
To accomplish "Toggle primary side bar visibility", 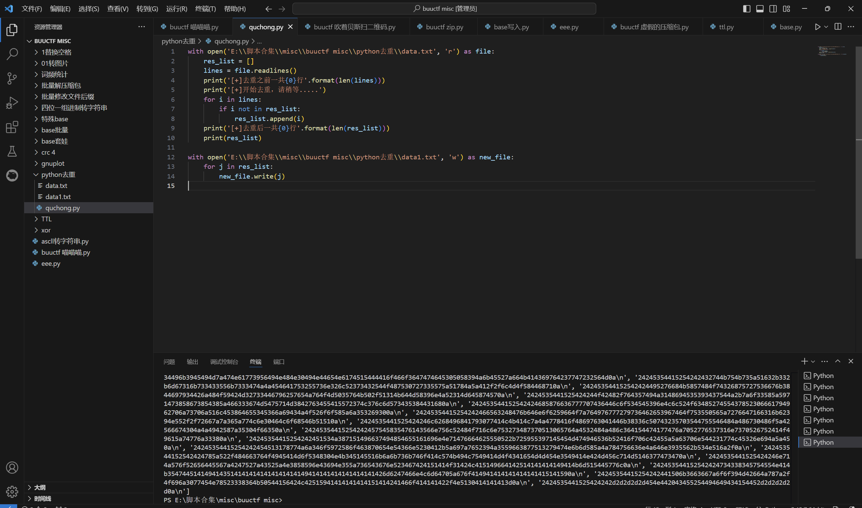I will tap(747, 9).
